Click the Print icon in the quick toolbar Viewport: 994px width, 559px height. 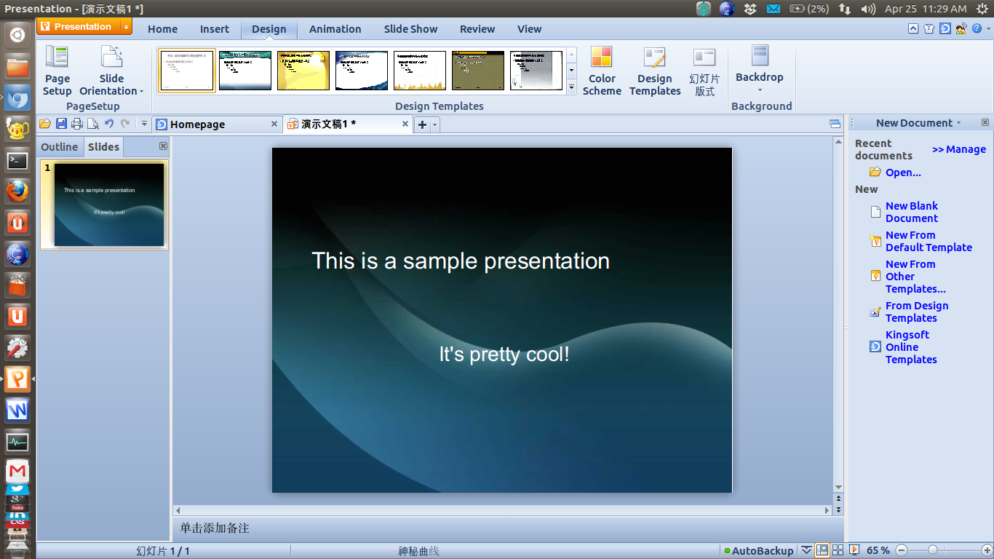(77, 124)
